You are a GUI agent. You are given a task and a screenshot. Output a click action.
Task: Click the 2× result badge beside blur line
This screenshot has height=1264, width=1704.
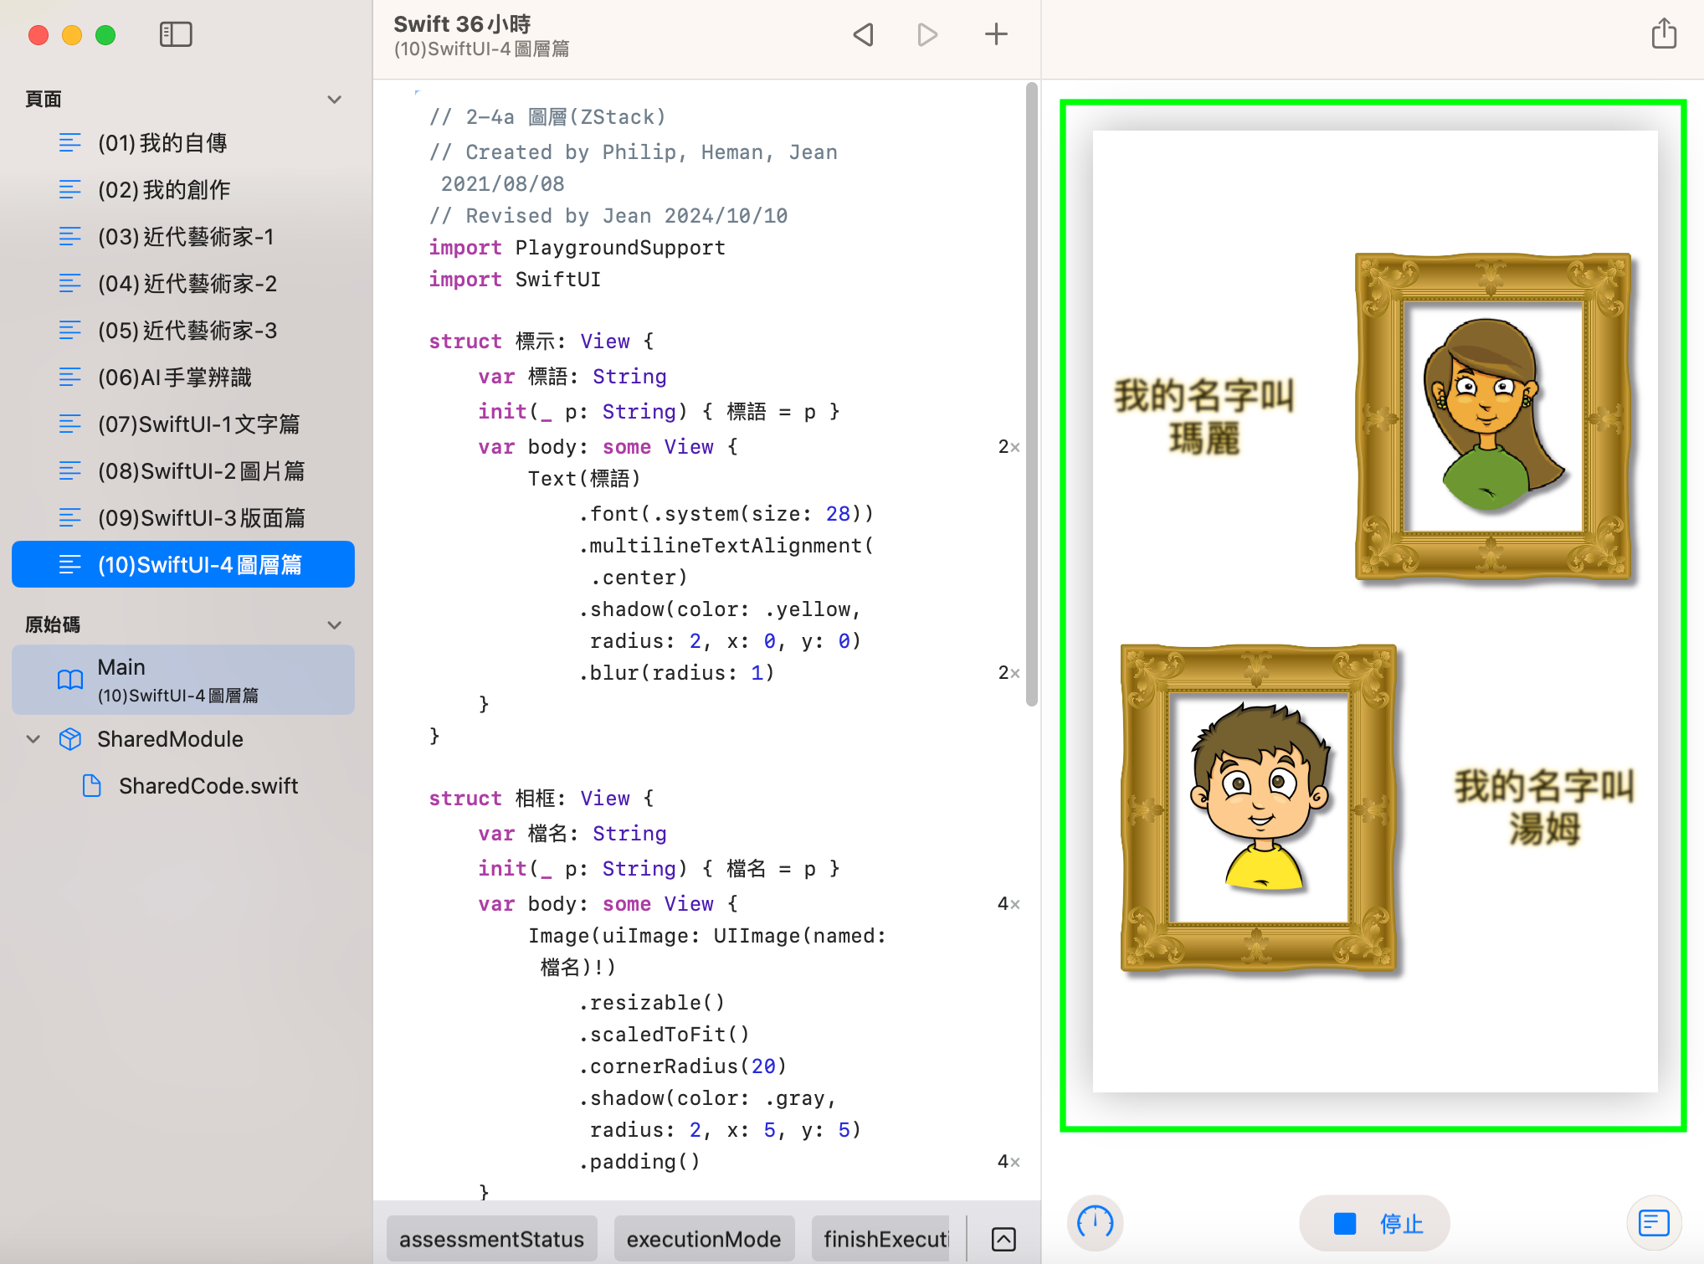[1008, 673]
